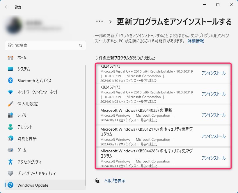This screenshot has height=193, width=238.
Task: Uninstall KB2467173 x64 Redistributable update
Action: point(213,73)
